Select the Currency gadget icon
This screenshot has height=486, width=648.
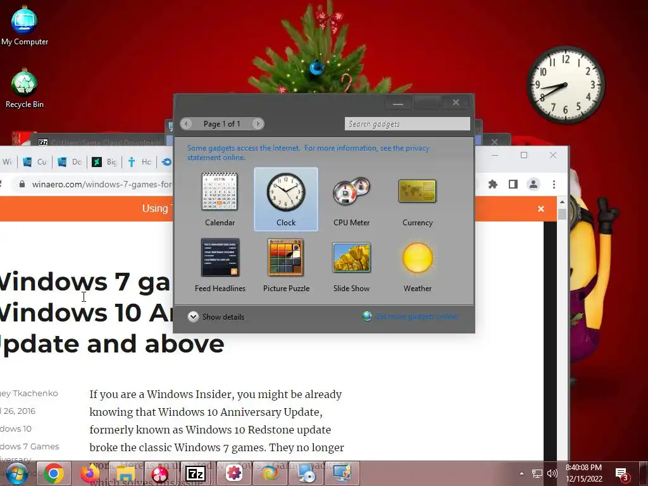(418, 191)
